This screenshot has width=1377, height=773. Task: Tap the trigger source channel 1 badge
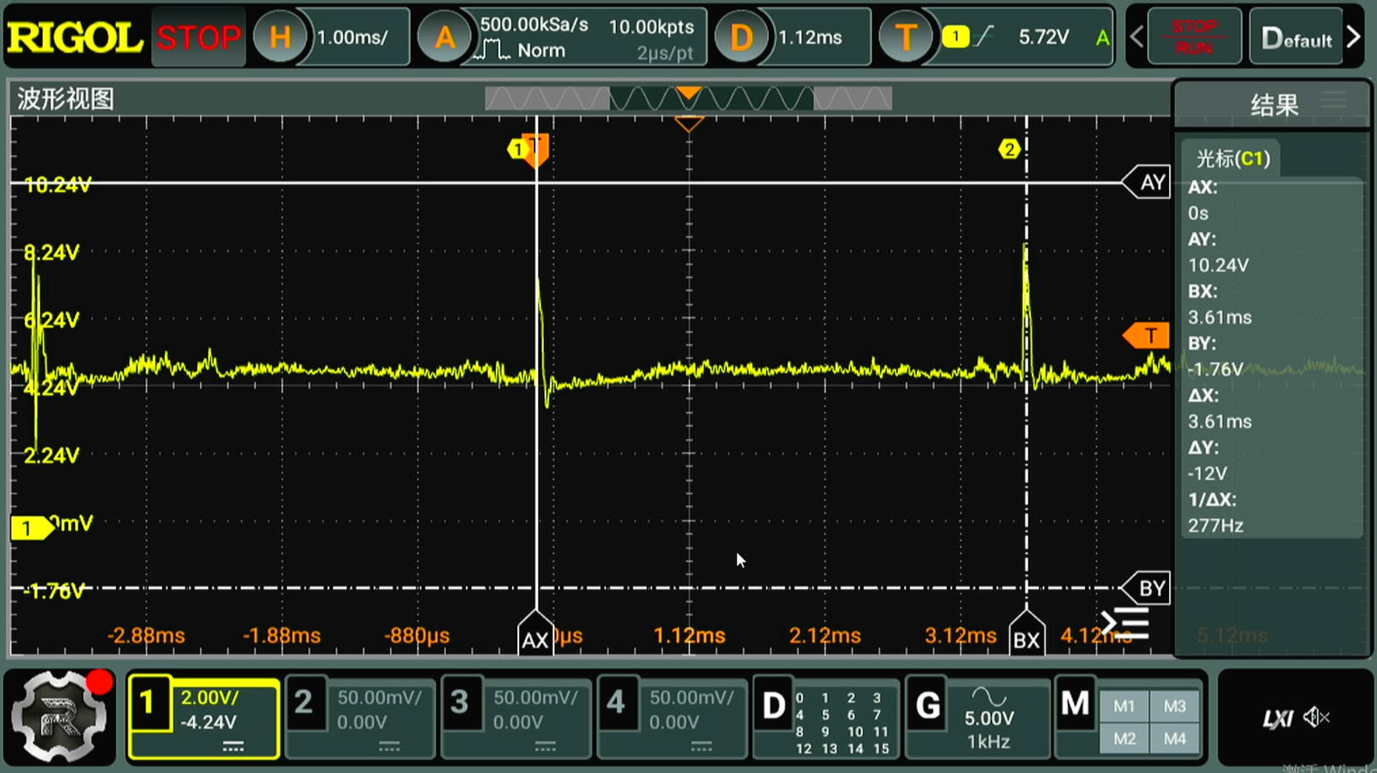[955, 37]
